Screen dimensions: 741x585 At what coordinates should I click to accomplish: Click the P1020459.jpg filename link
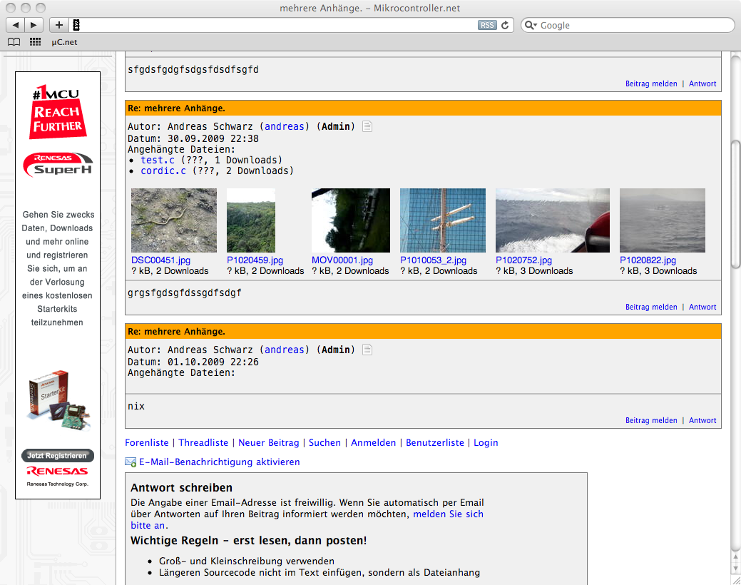click(255, 260)
